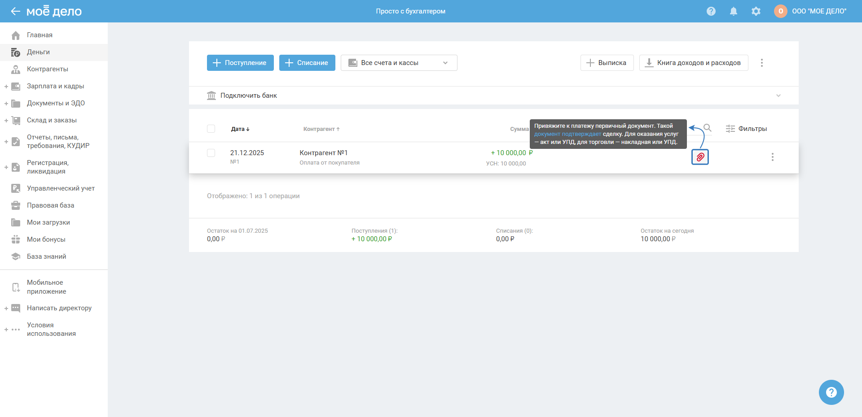Click the search magnifier icon in table
Screen dimensions: 862x417
[x=708, y=128]
